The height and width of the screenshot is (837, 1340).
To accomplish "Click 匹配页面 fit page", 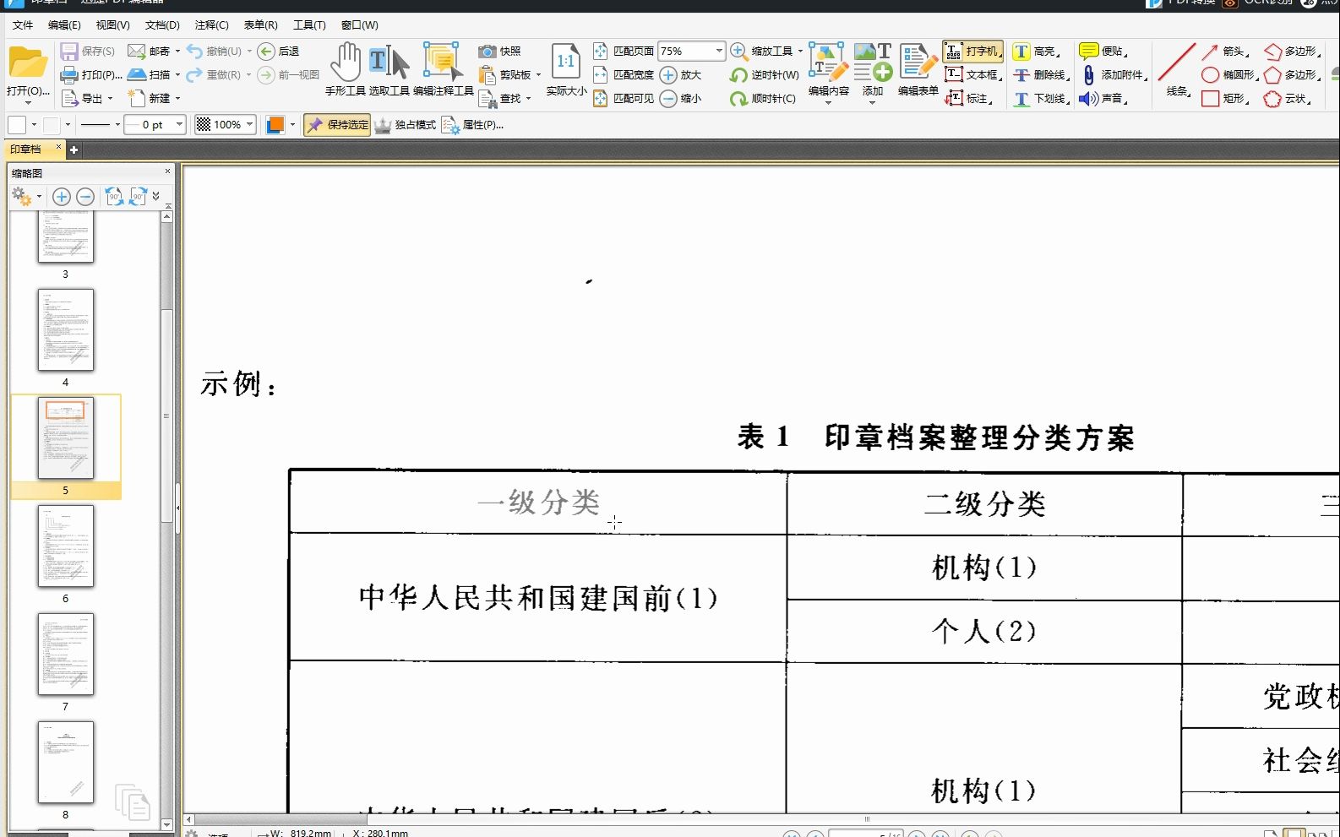I will (624, 52).
